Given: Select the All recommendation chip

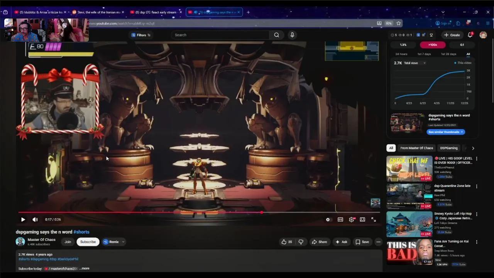Looking at the screenshot, I should 391,148.
